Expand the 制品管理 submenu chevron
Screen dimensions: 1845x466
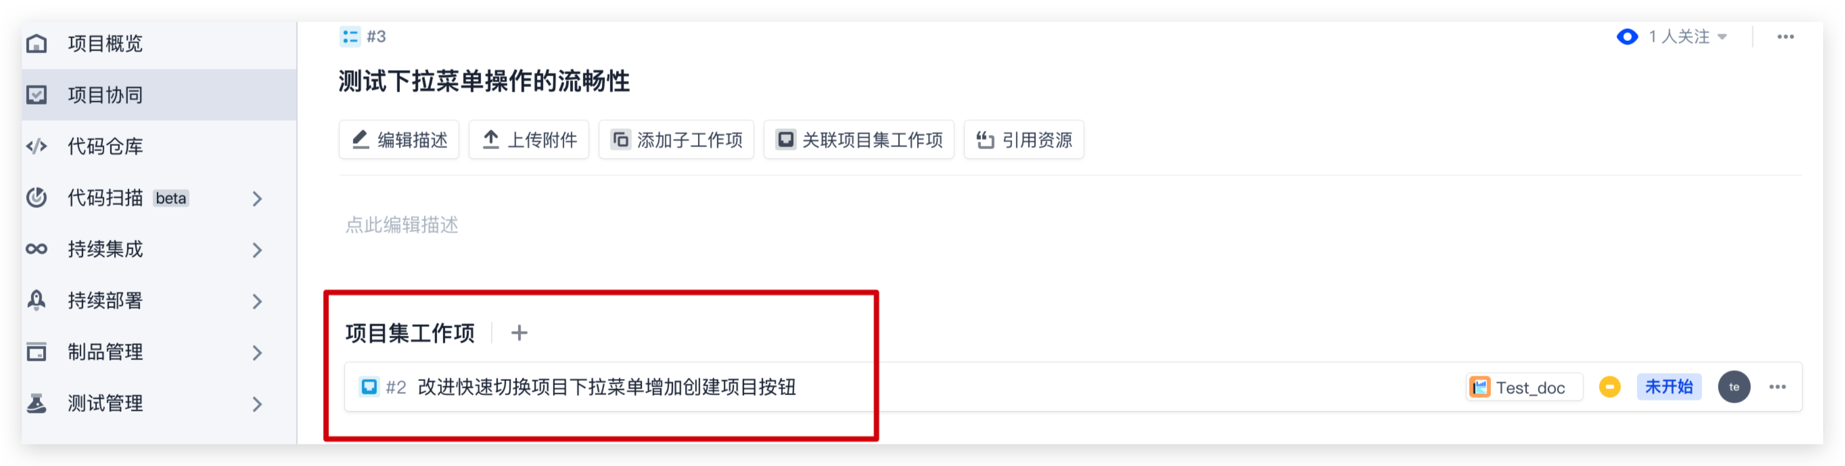tap(257, 353)
